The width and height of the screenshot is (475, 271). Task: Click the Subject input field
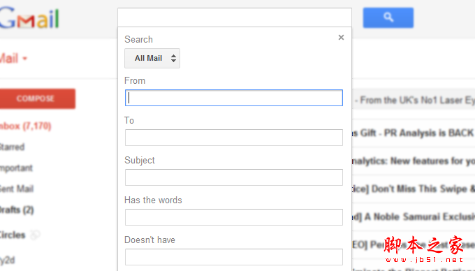click(x=234, y=177)
